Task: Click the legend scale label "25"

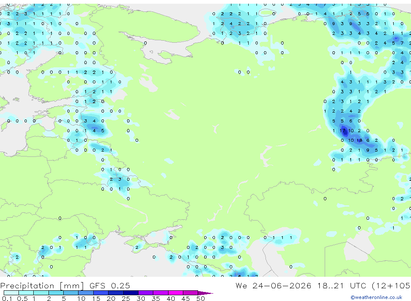Action: coord(126,299)
